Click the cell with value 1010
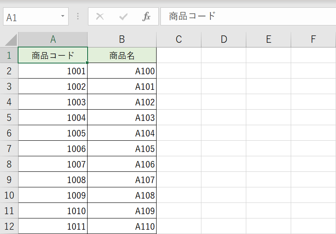This screenshot has width=336, height=234. click(x=53, y=211)
